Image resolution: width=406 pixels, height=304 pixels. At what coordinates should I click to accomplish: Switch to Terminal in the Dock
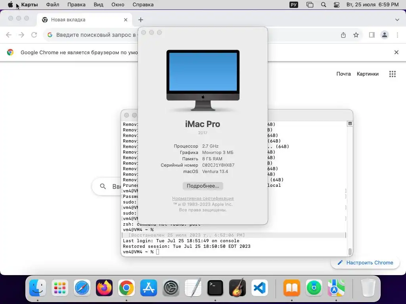click(215, 288)
